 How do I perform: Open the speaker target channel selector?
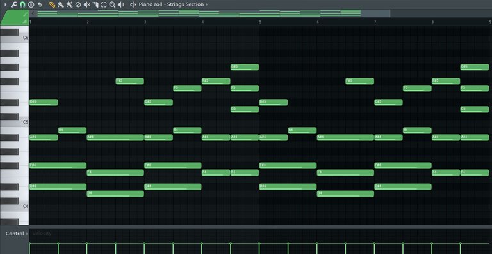coord(133,4)
